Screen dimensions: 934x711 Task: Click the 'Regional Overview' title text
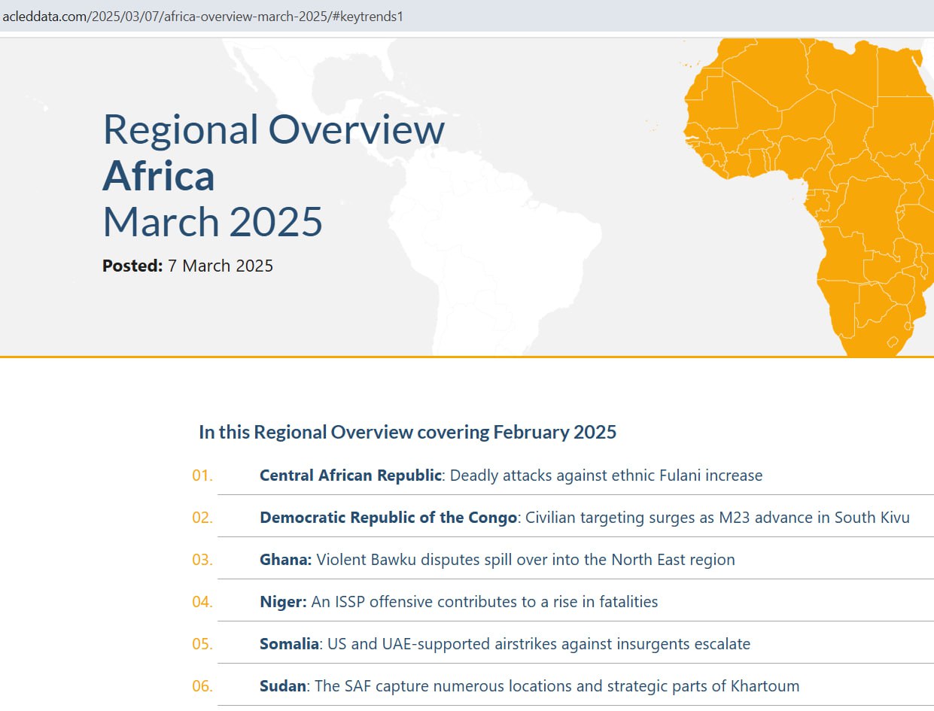273,129
